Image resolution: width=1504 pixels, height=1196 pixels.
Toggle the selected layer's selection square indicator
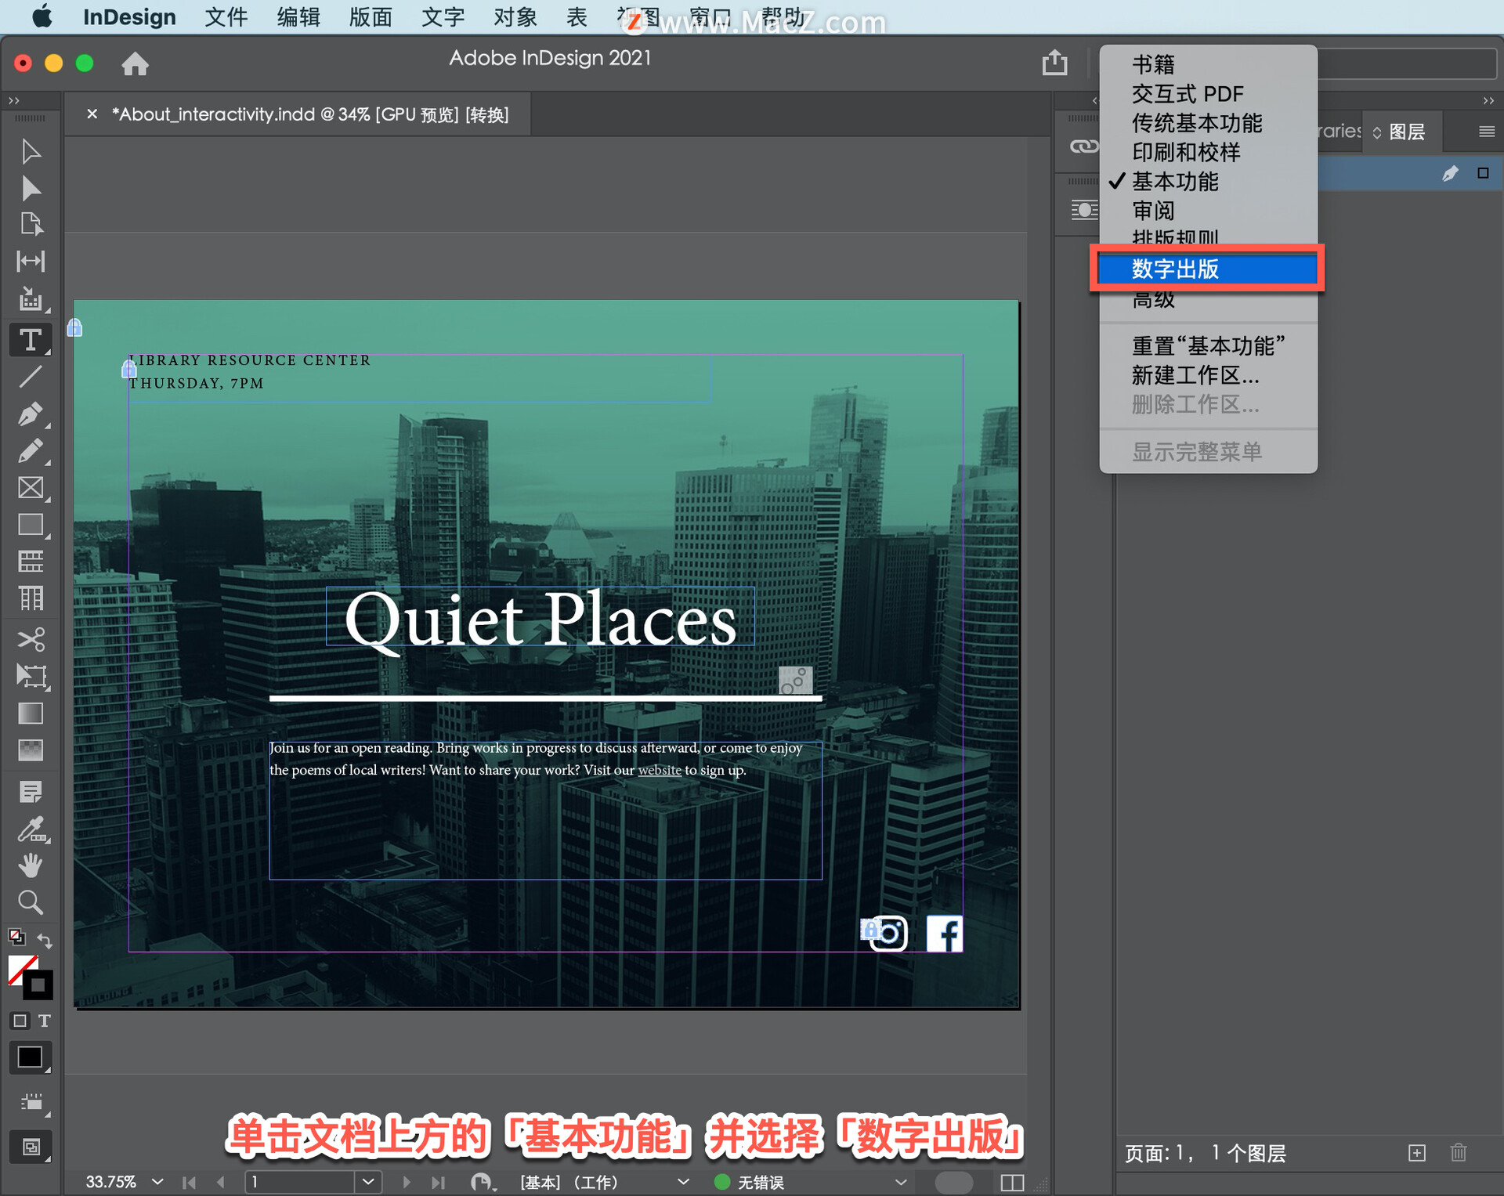tap(1483, 173)
